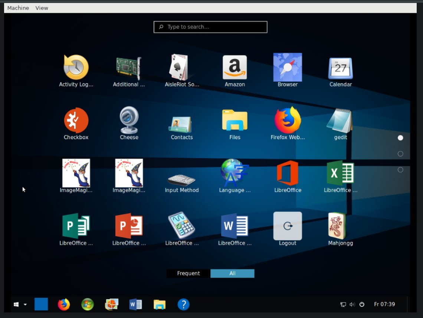Open the file manager from the taskbar

pos(160,305)
